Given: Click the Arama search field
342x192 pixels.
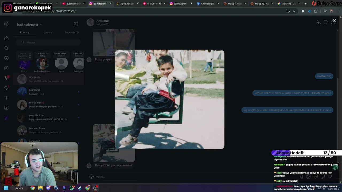Looking at the screenshot, I should coord(48,42).
